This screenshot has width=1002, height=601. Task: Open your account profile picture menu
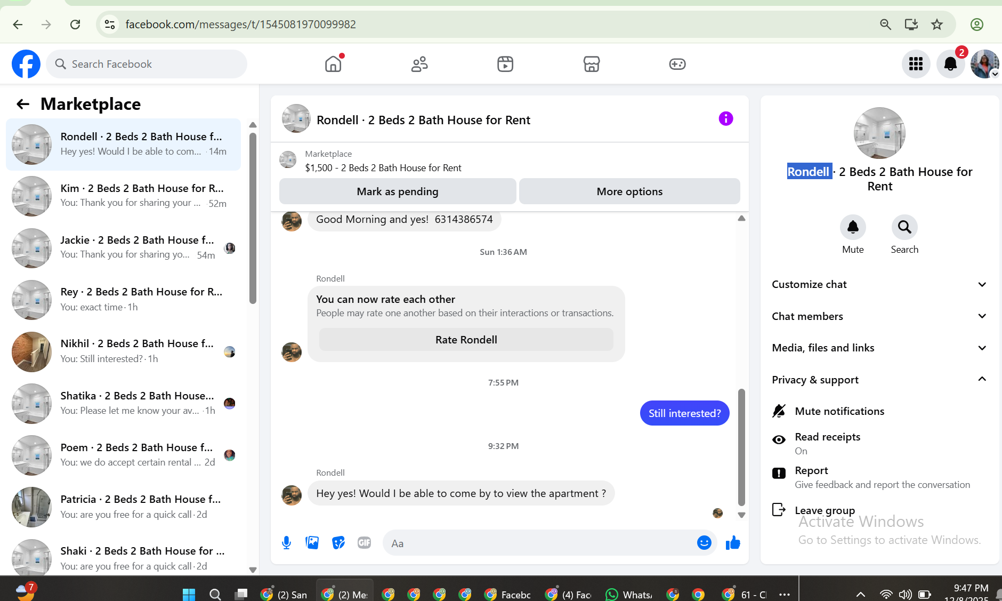click(x=985, y=64)
